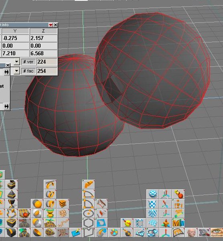Select the deform mesh with red ball icon
Screen dimensions: 223x241
(24, 213)
